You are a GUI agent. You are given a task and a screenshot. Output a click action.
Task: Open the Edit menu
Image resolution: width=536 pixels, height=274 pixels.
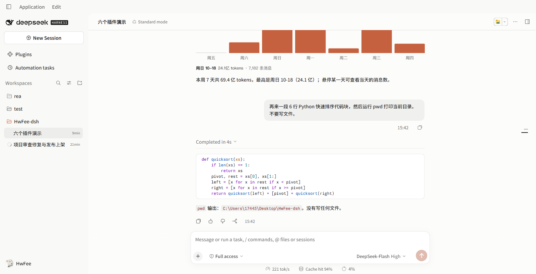click(x=57, y=7)
